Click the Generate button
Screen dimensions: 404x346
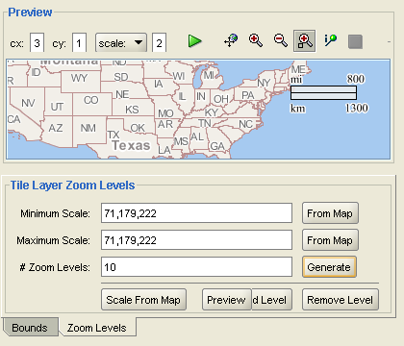[x=329, y=267]
